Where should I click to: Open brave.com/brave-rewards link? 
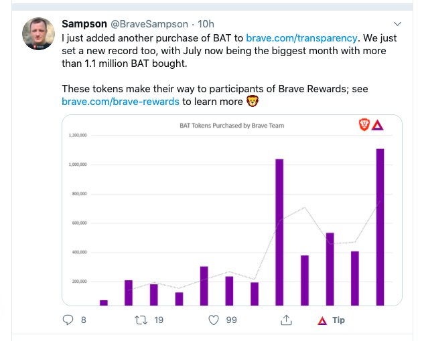click(121, 102)
